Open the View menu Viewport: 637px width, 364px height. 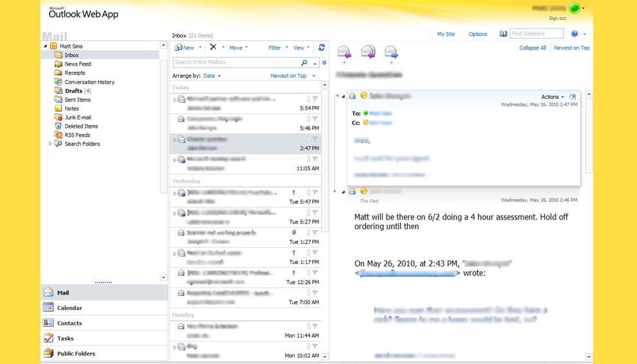point(301,48)
